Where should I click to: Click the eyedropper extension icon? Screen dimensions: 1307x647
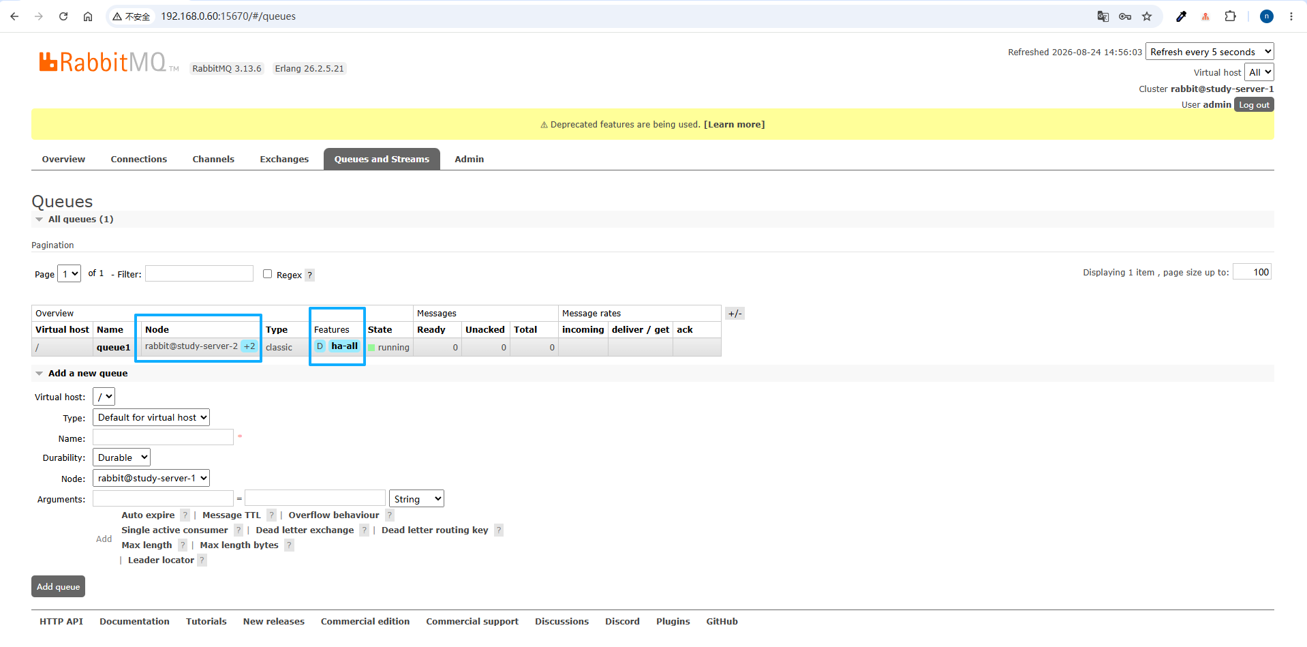click(1181, 16)
